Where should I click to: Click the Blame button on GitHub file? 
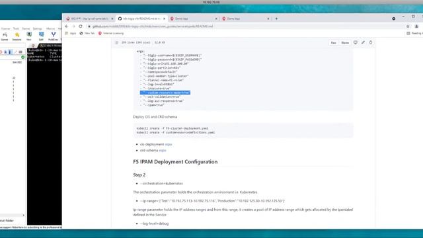coord(345,42)
